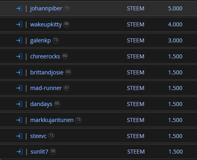
Task: Go to brittandjosie profile
Action: click(47, 73)
